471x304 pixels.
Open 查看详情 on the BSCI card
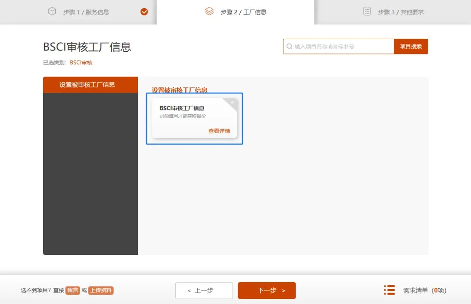(x=219, y=131)
